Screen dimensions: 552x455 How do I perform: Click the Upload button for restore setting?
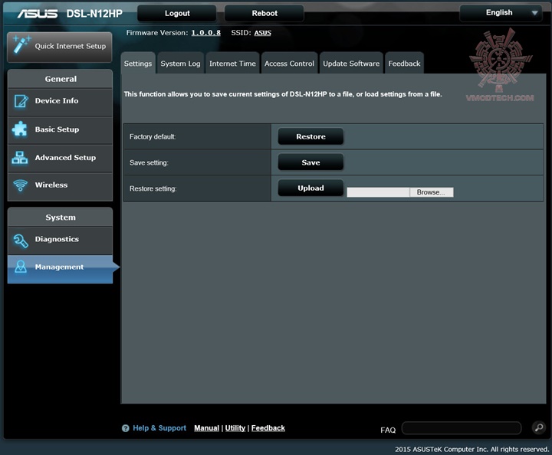(310, 188)
